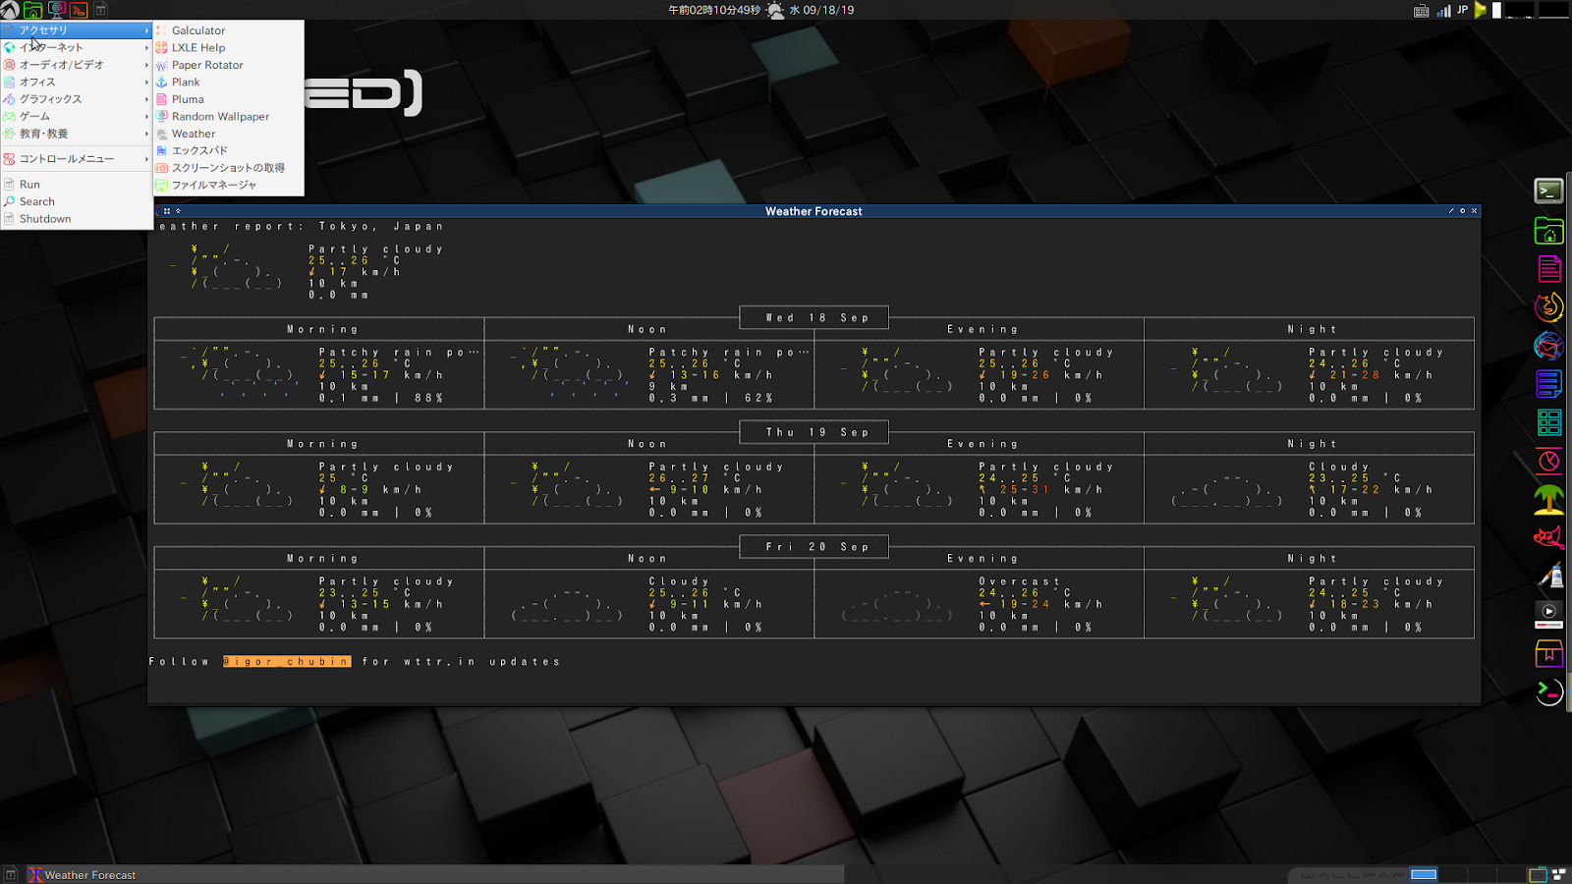Open the LXLE main menu logo

pos(10,10)
